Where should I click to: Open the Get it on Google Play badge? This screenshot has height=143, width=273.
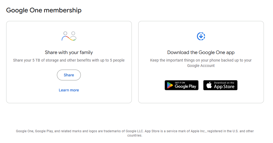[x=181, y=85]
